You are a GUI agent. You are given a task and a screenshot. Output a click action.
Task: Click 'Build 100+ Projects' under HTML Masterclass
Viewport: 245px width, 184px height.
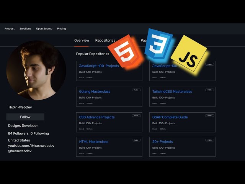click(x=90, y=148)
